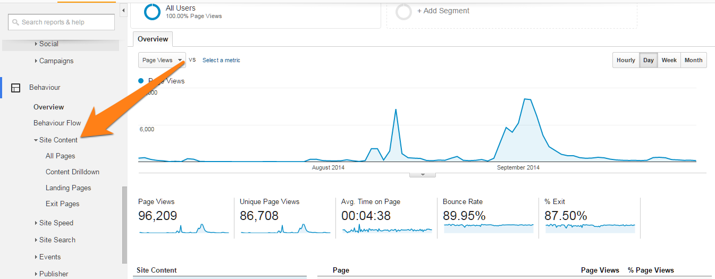Click the All Users segment circle icon
Image resolution: width=715 pixels, height=279 pixels.
[152, 12]
